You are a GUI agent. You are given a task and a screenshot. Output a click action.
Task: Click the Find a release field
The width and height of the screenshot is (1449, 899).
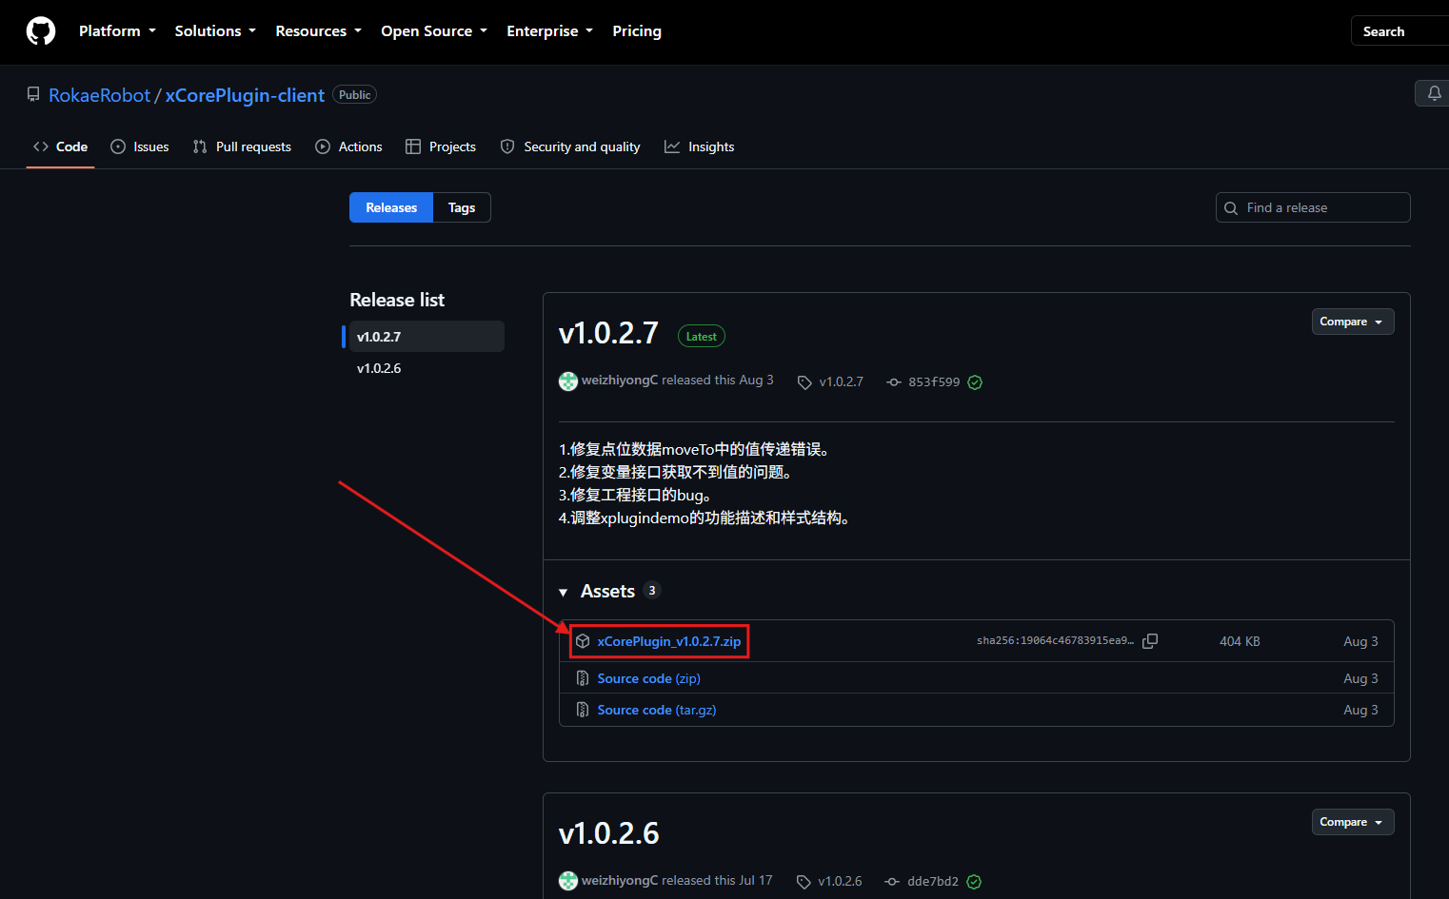[1313, 207]
